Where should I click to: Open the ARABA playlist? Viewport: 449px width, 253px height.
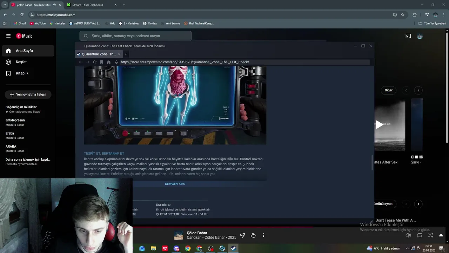[28, 149]
